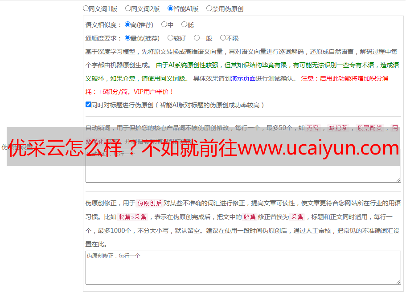Click the 股票配资 example keyword tag
Image resolution: width=406 pixels, height=293 pixels.
370,128
